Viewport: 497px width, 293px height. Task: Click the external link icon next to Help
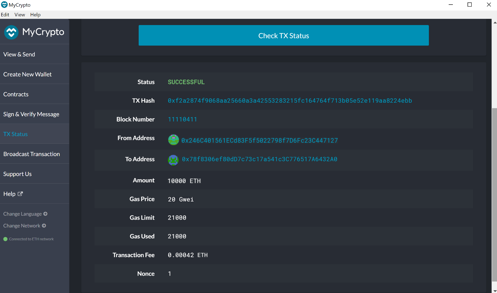coord(21,193)
